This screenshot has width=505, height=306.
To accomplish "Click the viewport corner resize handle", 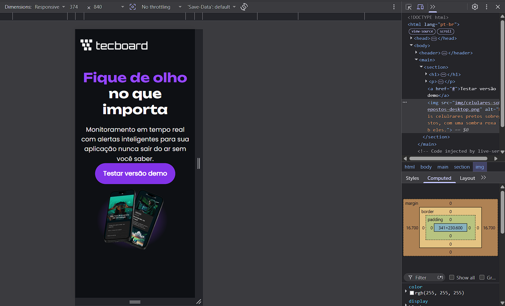I will pos(199,302).
